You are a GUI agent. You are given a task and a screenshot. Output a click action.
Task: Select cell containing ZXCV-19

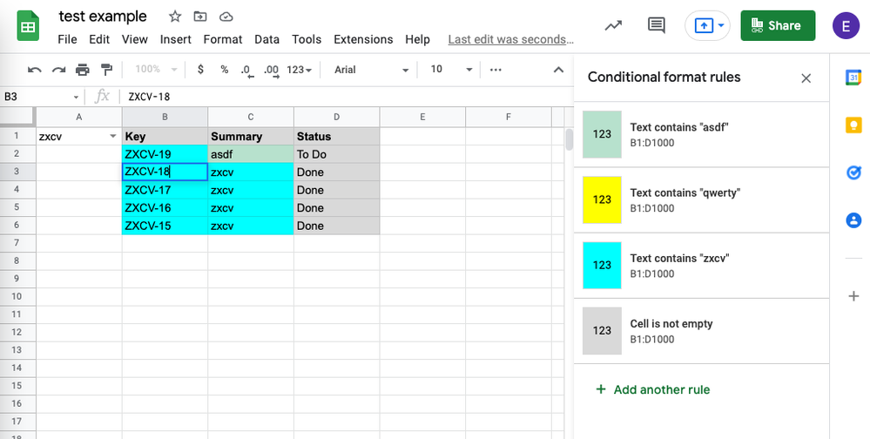point(165,154)
